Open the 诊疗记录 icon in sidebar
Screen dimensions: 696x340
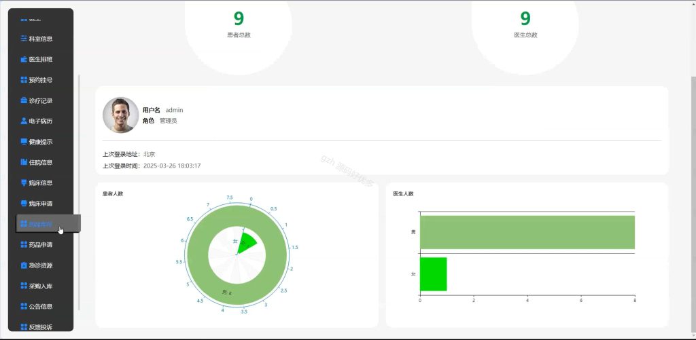point(24,100)
